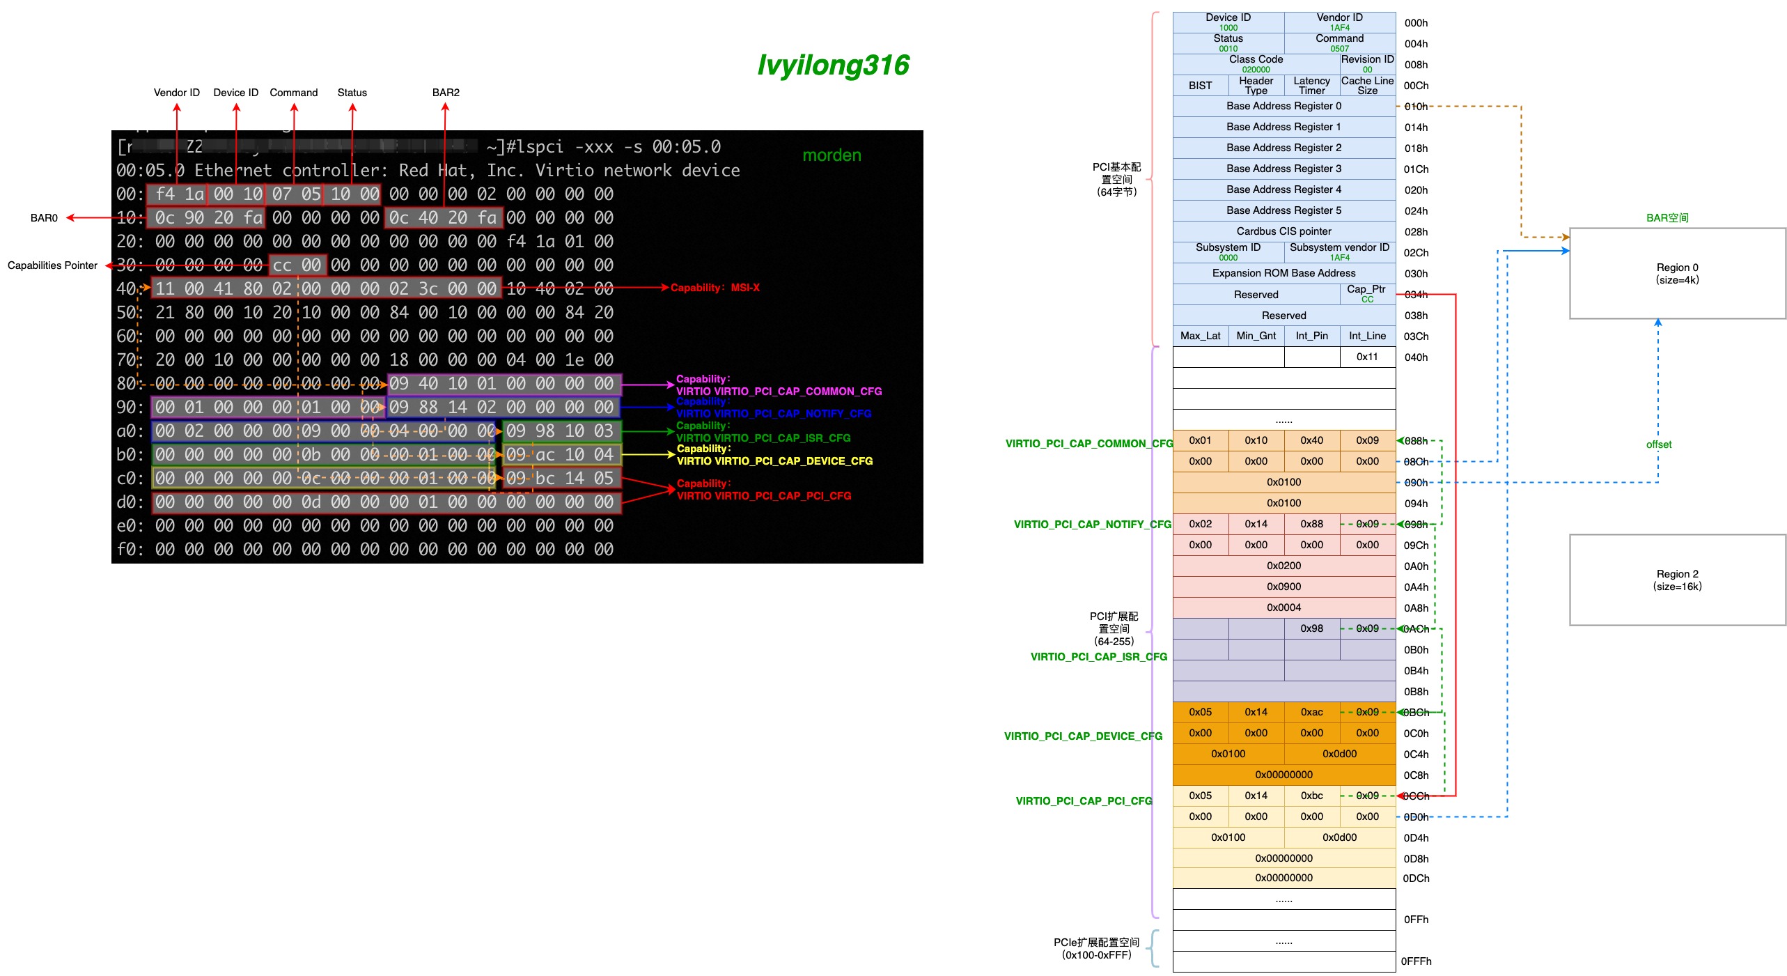Click green VIRTIO_PCI_CAP_ISR_CFG label beside register table
1787x976 pixels.
[1098, 657]
